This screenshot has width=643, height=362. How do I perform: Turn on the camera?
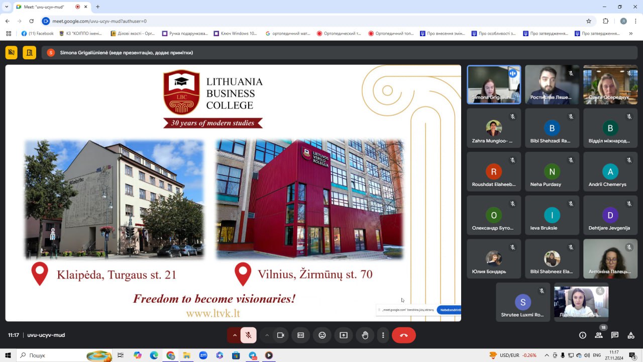point(280,335)
